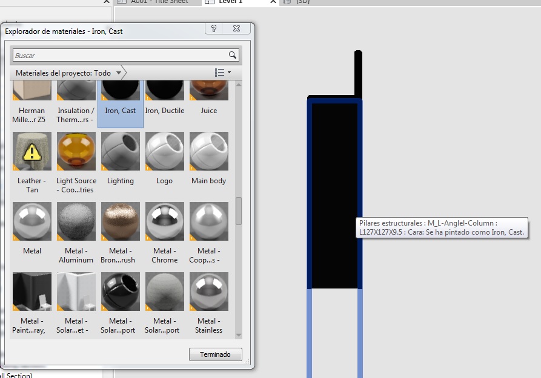Expand the Materiales del proyecto filter dropdown
This screenshot has height=378, width=541.
pyautogui.click(x=119, y=73)
